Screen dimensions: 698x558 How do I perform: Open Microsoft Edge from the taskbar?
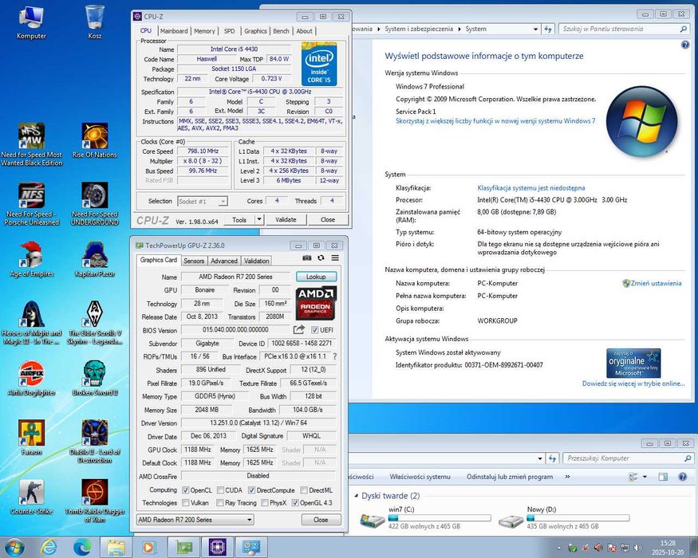(82, 547)
